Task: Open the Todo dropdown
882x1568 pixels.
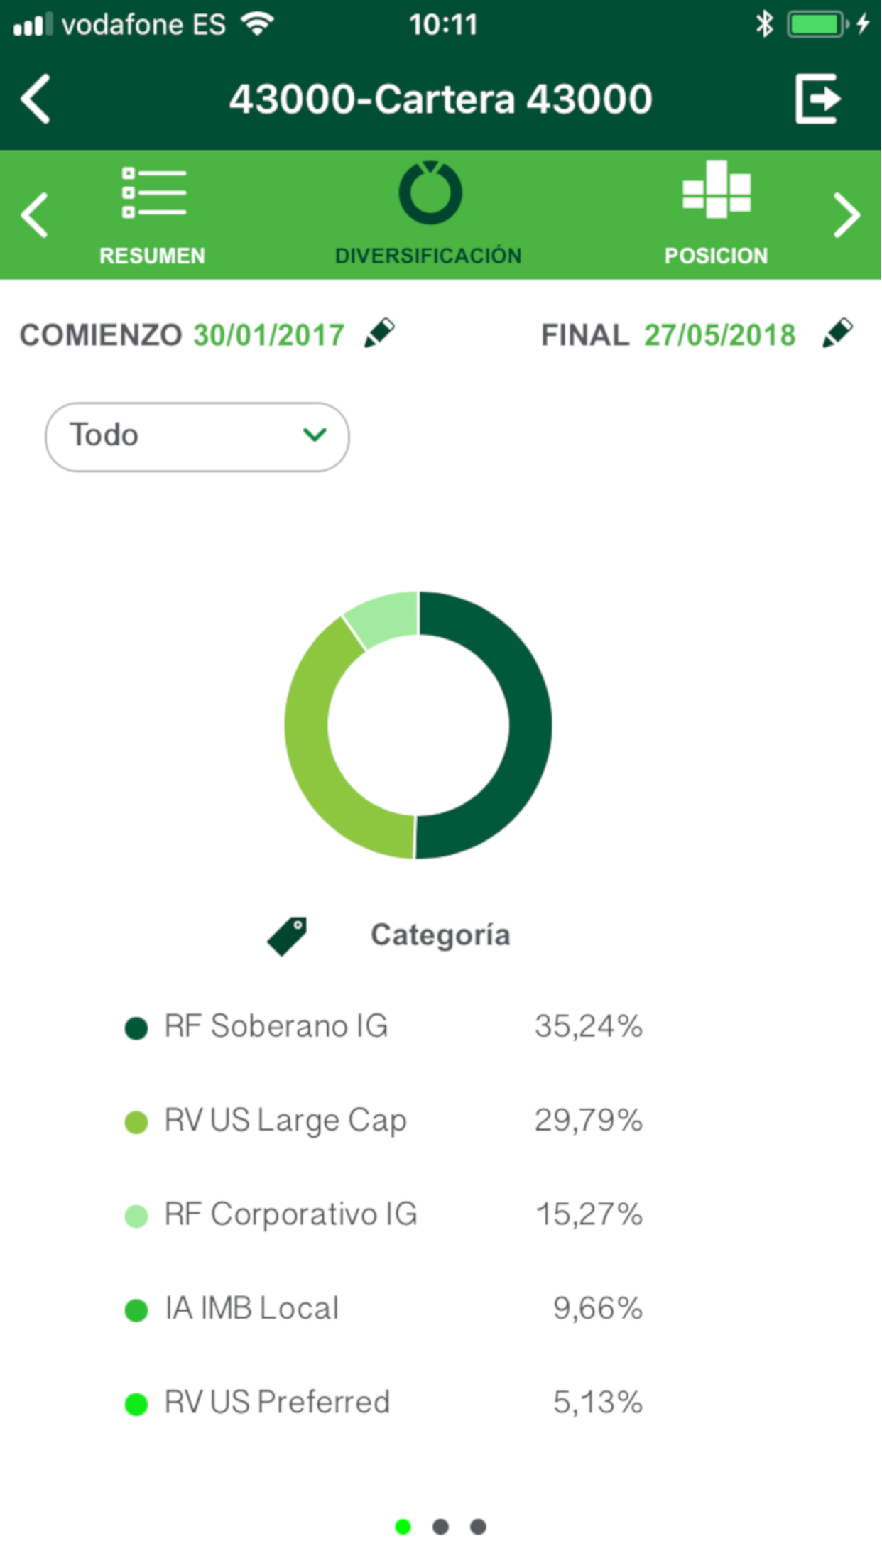Action: click(x=197, y=437)
